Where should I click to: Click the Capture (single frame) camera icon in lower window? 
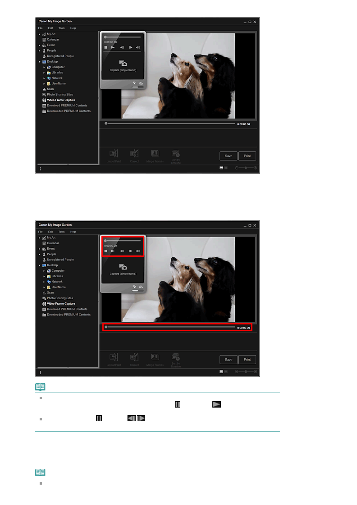(x=123, y=267)
